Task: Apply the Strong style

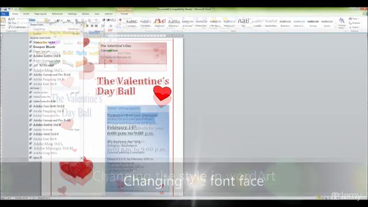Action: point(313,23)
